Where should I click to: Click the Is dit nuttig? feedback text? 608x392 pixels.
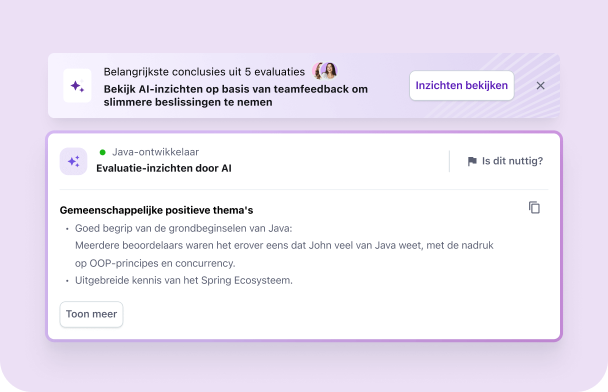pos(512,161)
